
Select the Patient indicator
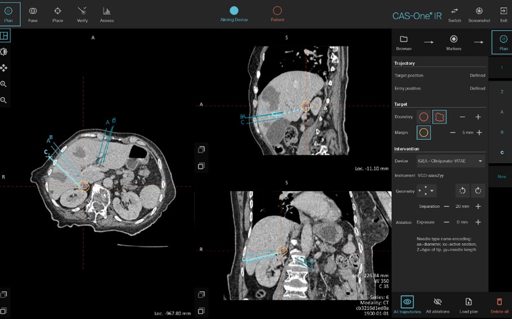click(277, 14)
